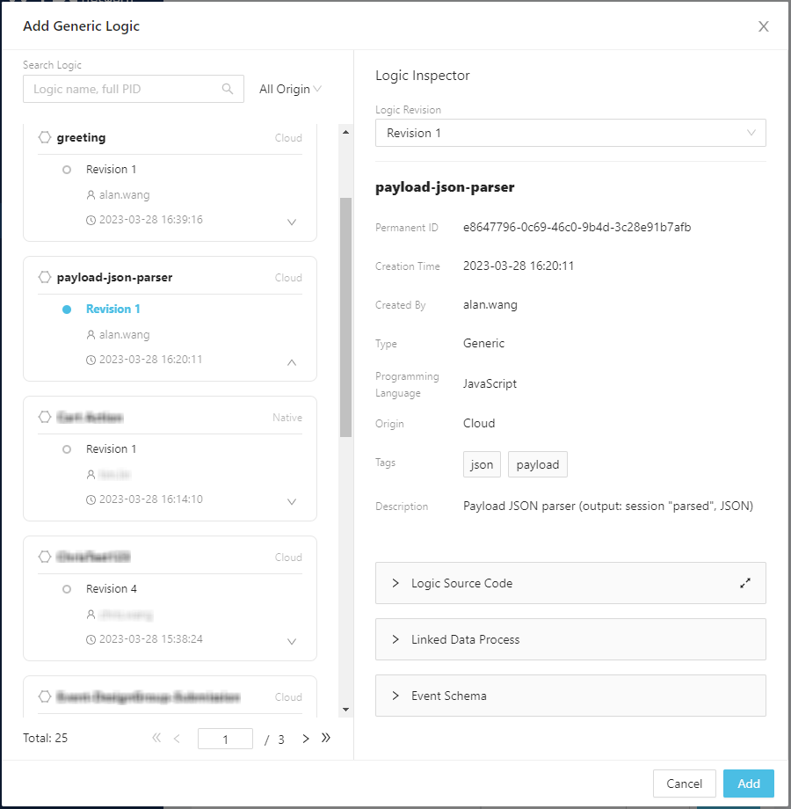Select Revision 1 radio under payload-json-parser

tap(67, 310)
